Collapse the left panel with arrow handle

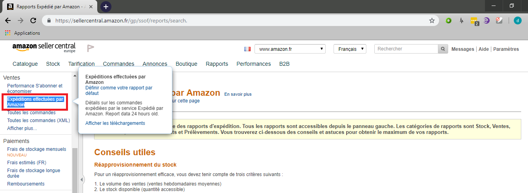[82, 180]
